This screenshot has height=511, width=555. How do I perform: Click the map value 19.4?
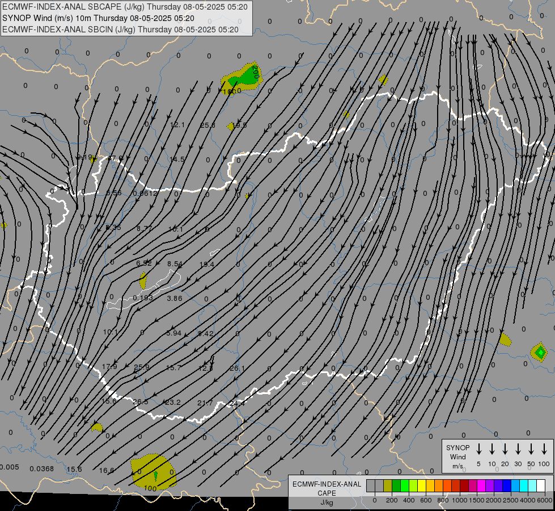click(x=207, y=264)
